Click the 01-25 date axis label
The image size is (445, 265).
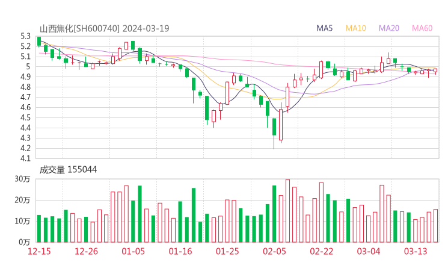(x=227, y=251)
